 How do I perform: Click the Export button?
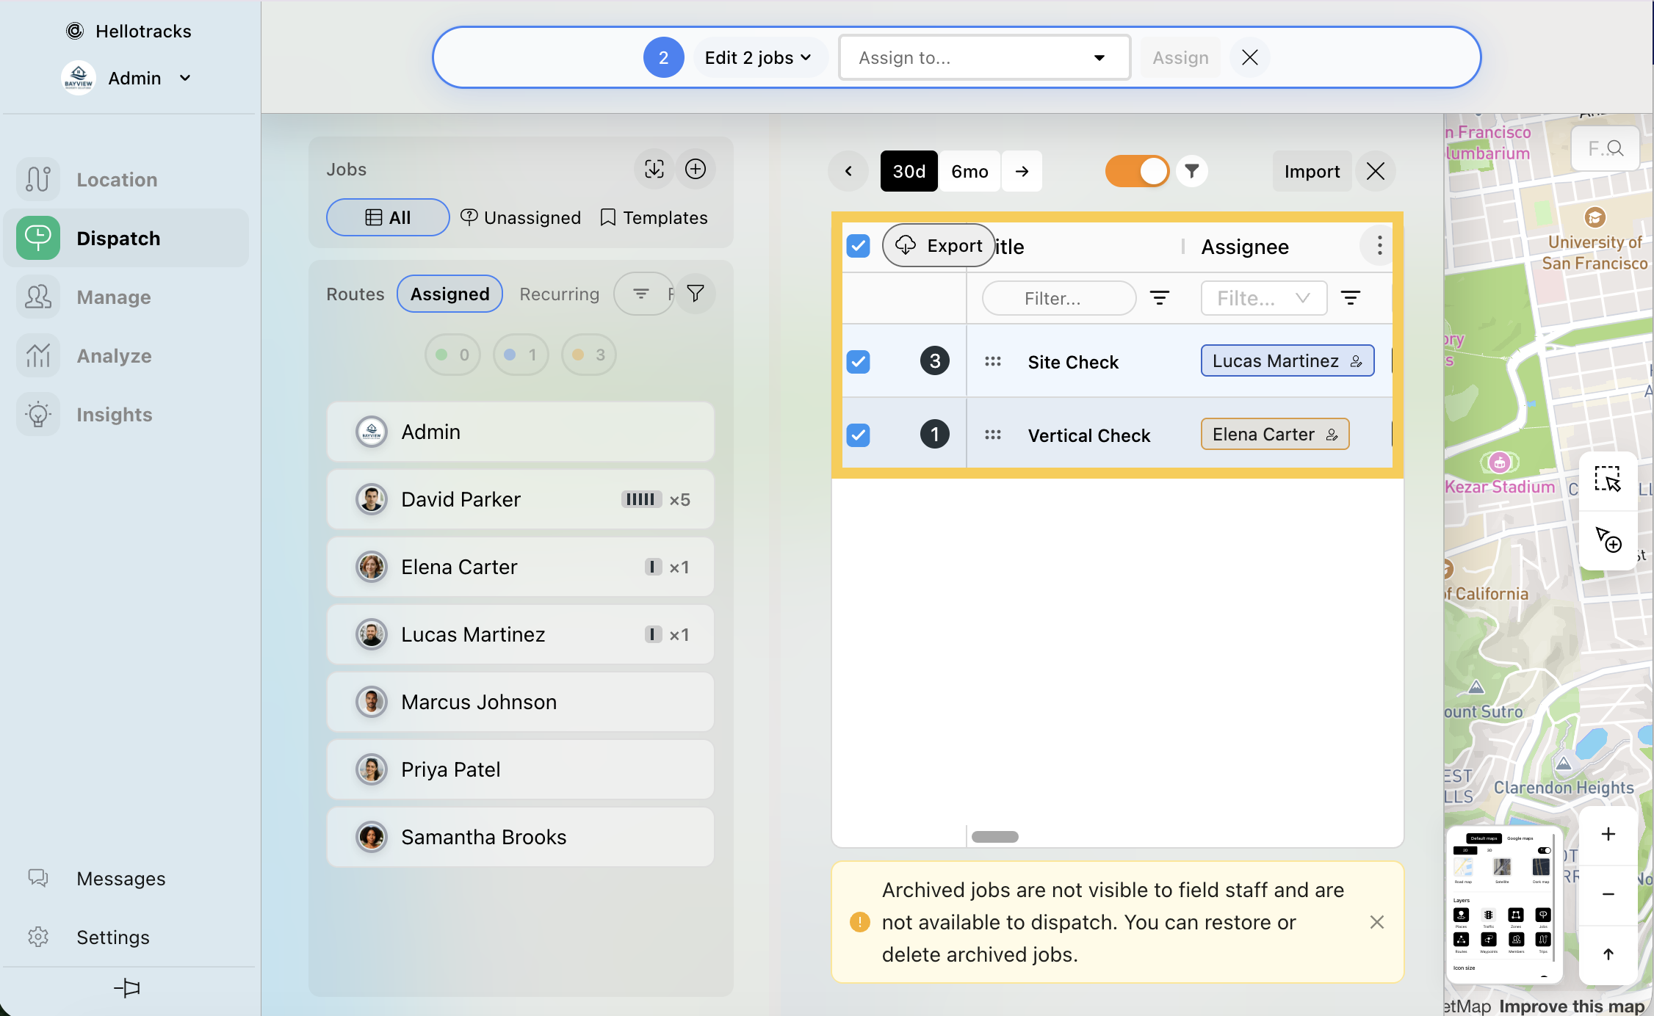click(939, 245)
